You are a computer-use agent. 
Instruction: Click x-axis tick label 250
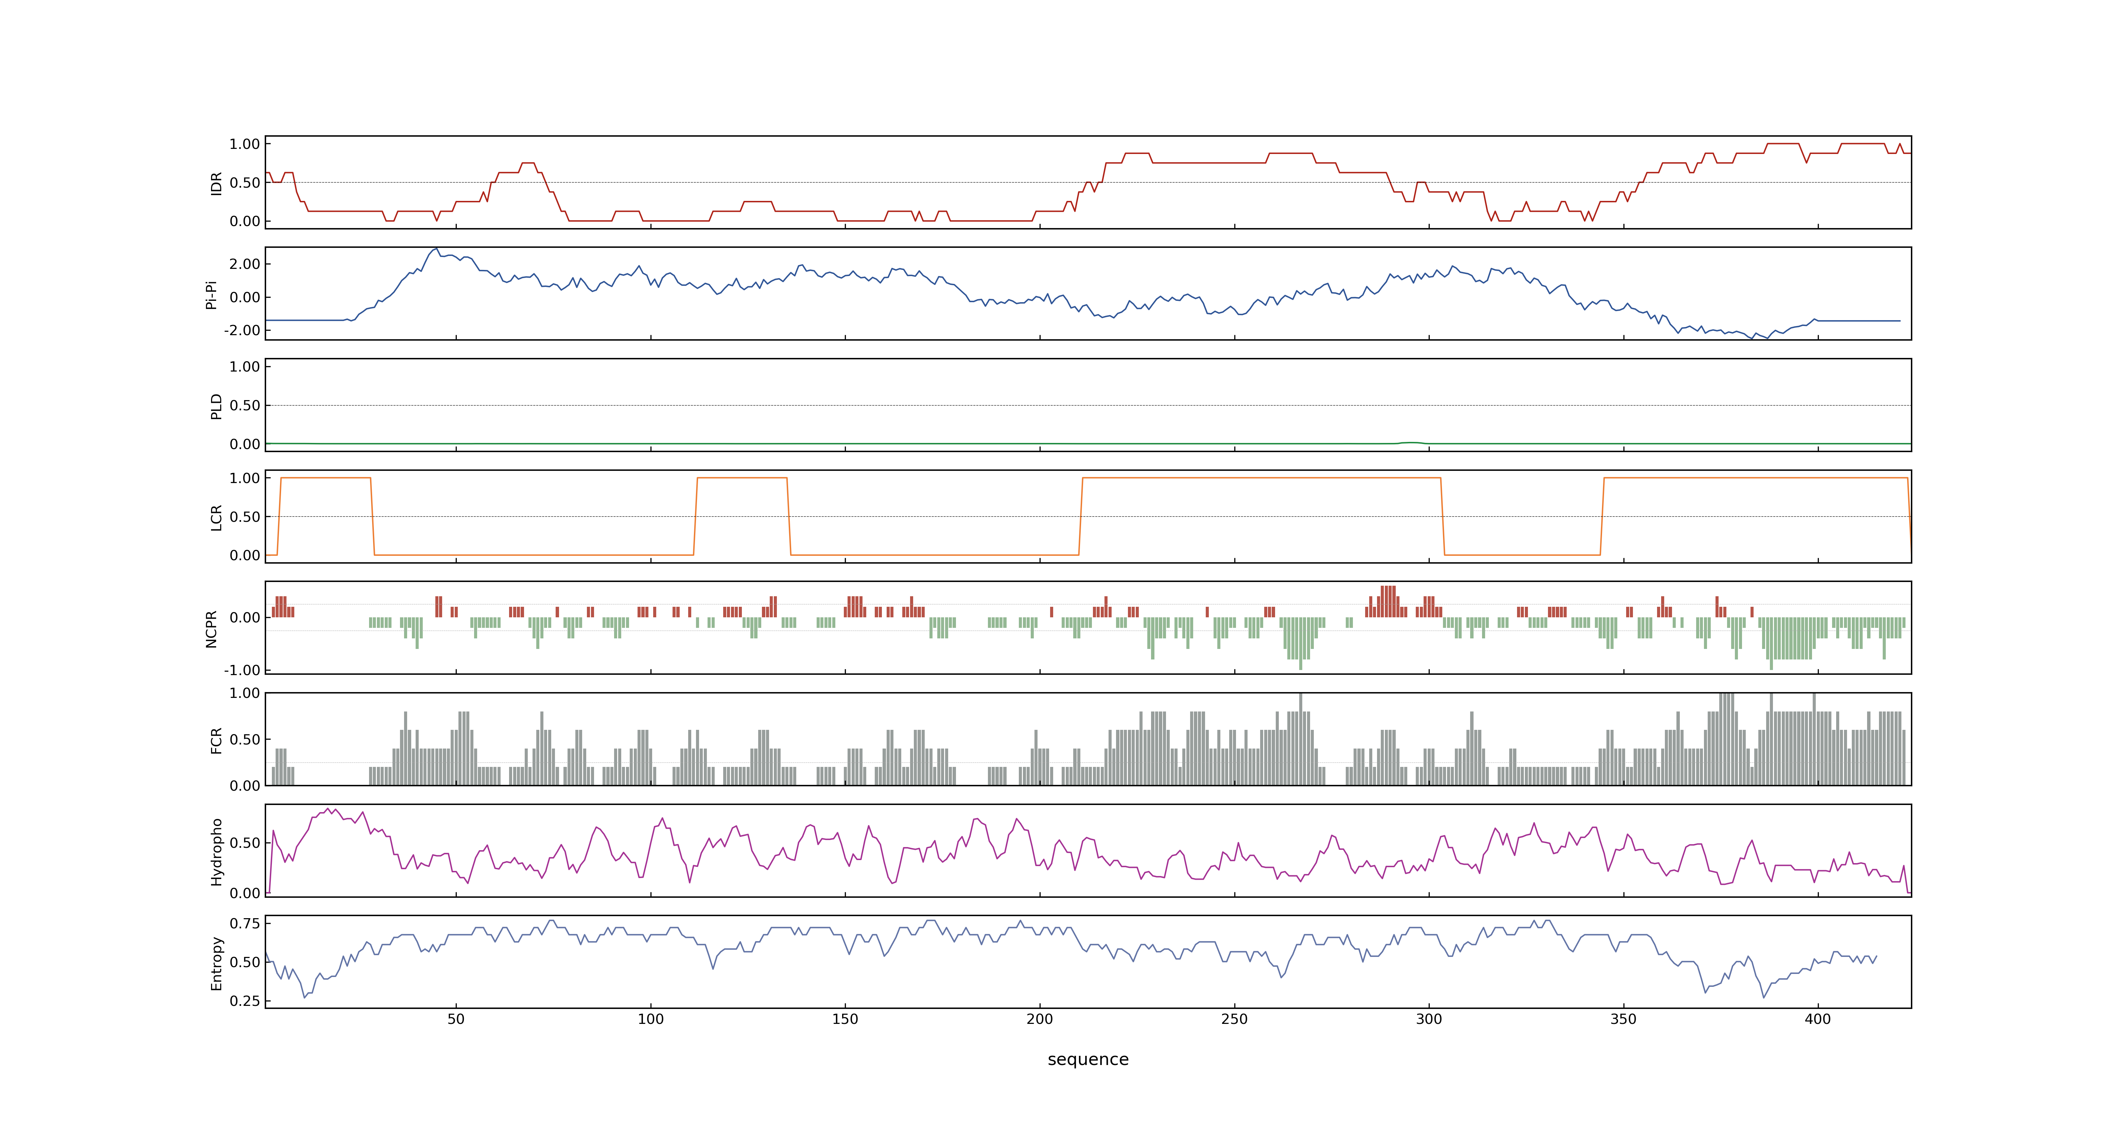[x=1234, y=1019]
